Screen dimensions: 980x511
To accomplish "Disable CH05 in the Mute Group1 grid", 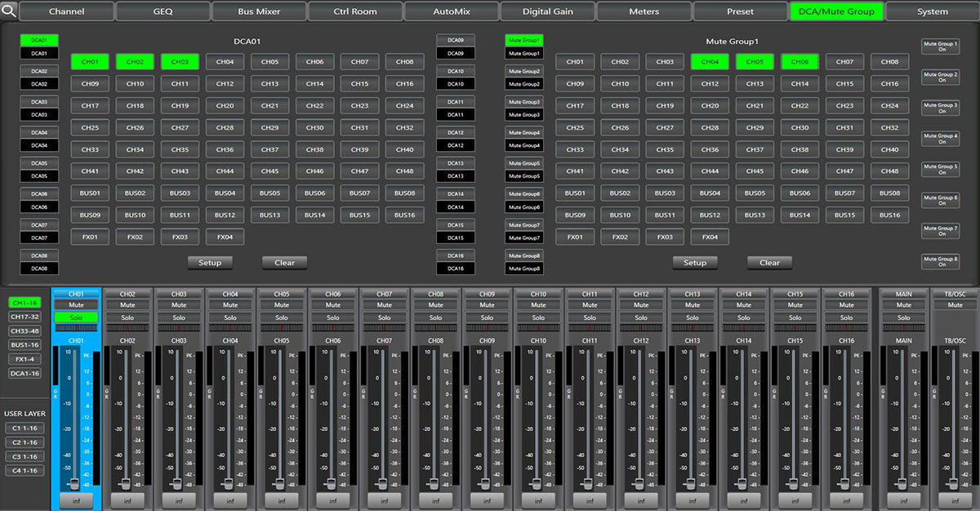I will point(755,62).
